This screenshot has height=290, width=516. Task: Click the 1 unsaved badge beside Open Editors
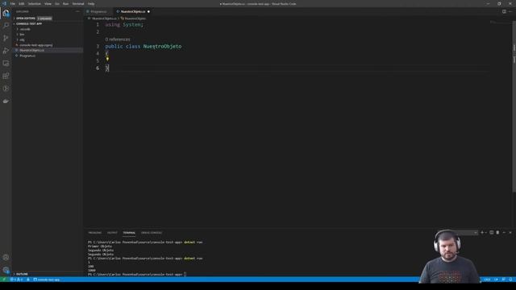point(44,19)
